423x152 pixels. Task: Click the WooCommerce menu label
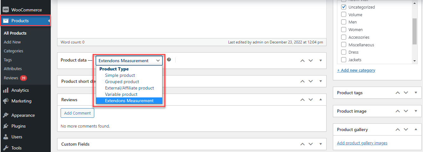[27, 10]
